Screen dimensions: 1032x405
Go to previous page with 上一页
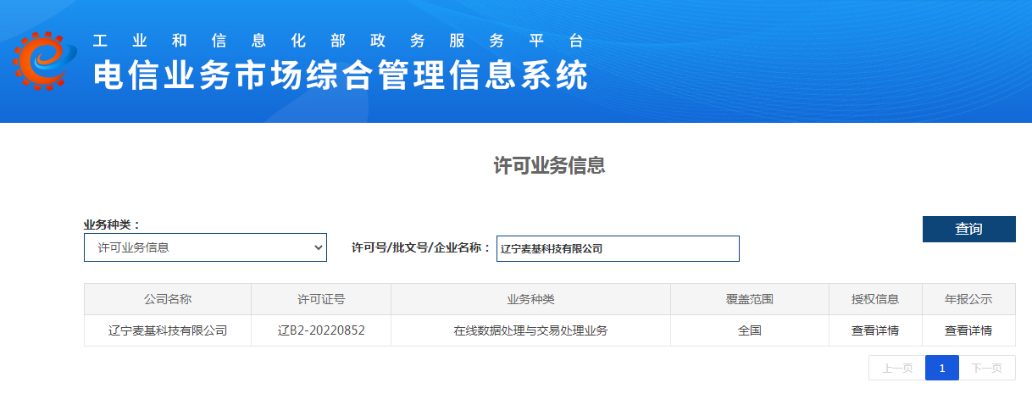[x=896, y=368]
